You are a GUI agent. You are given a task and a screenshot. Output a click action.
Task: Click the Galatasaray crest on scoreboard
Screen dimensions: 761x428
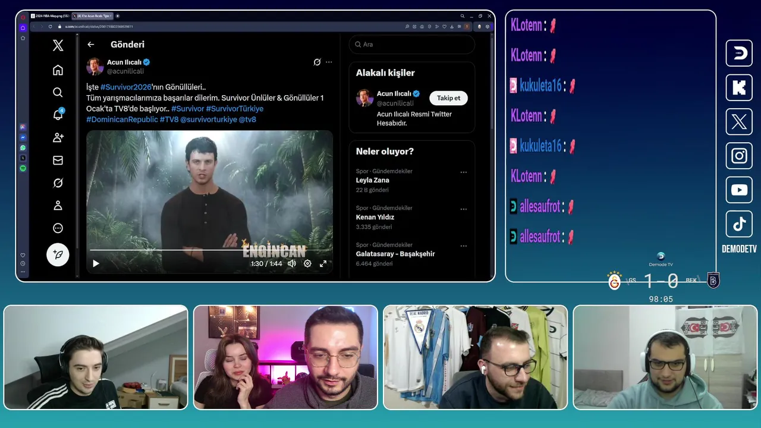point(614,281)
